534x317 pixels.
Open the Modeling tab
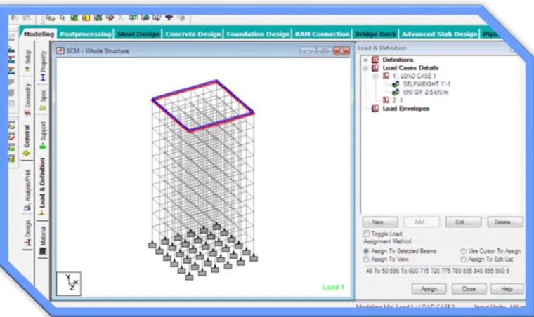39,34
